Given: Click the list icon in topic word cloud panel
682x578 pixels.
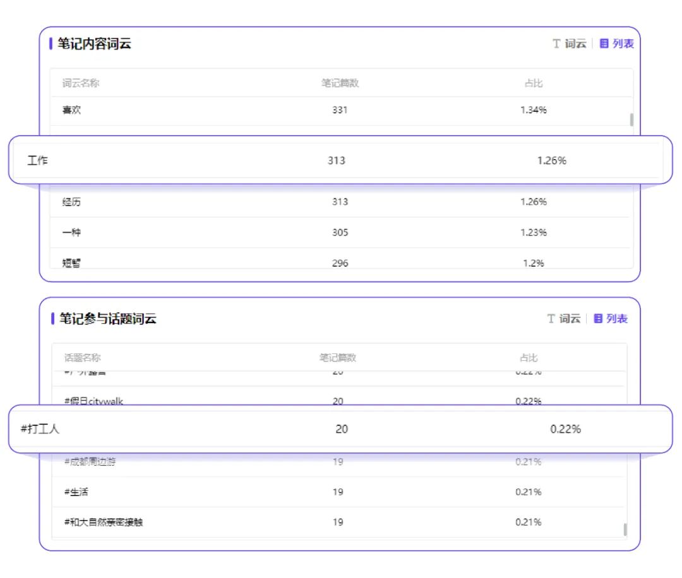Looking at the screenshot, I should 598,319.
